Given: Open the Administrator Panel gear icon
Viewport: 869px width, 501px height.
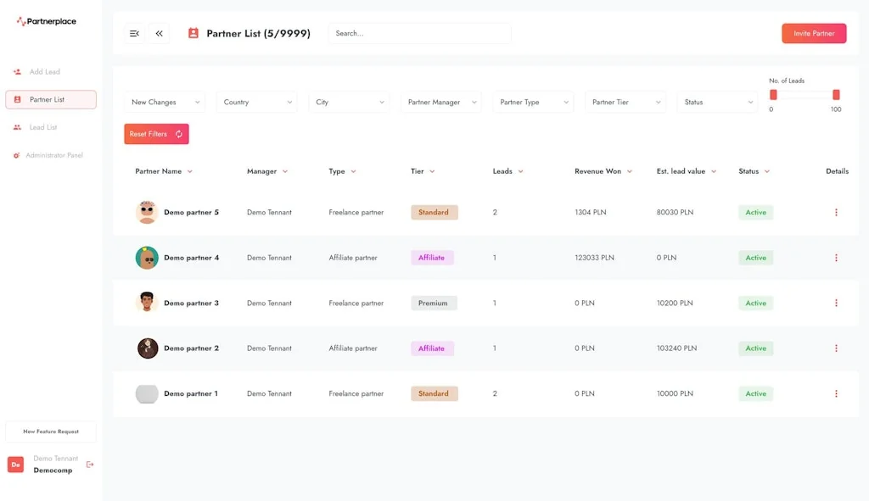Looking at the screenshot, I should [x=15, y=155].
